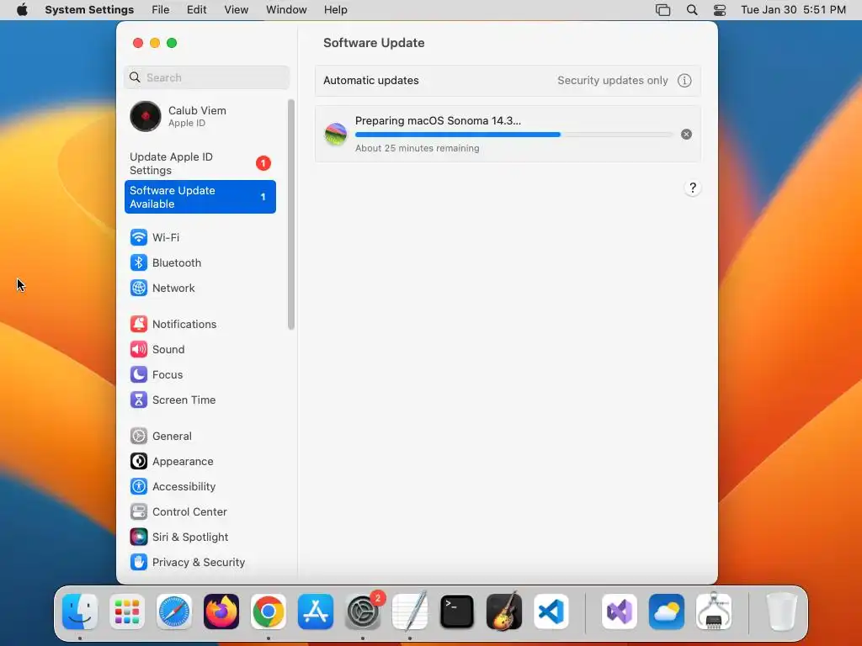This screenshot has height=646, width=862.
Task: Open the File menu
Action: pyautogui.click(x=161, y=10)
